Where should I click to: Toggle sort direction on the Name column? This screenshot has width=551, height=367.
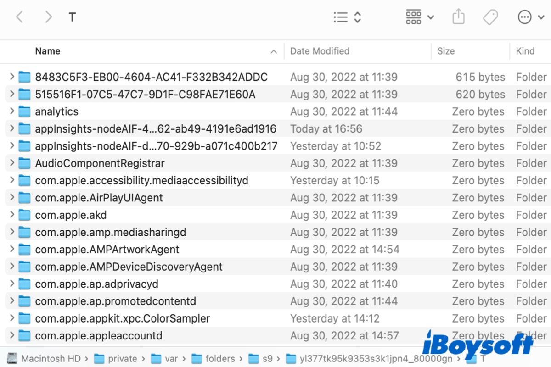(48, 51)
